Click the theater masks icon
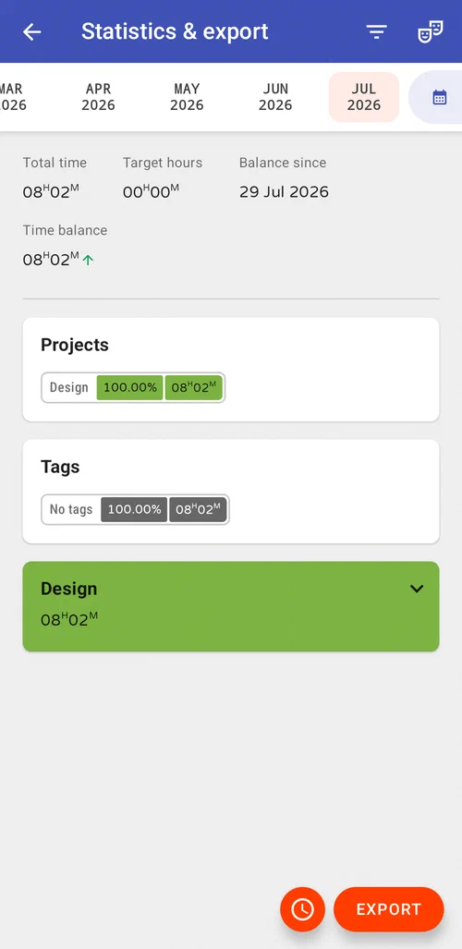462x949 pixels. 430,32
